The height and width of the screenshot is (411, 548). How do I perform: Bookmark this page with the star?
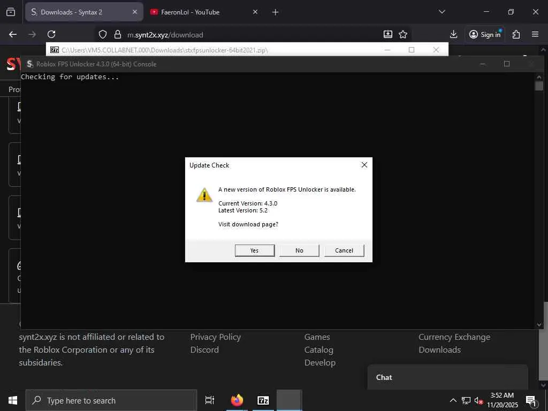pos(403,34)
